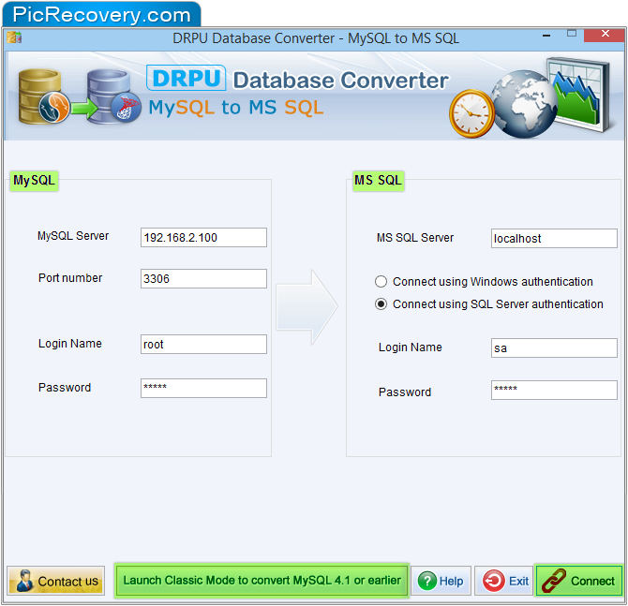This screenshot has width=628, height=606.
Task: Click the green Help question mark icon
Action: coord(426,581)
